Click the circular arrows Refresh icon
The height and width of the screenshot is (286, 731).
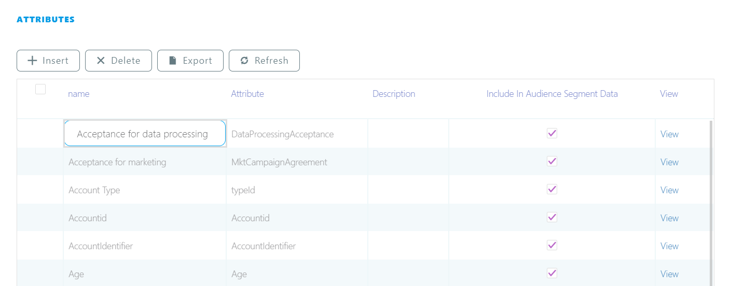pos(244,61)
